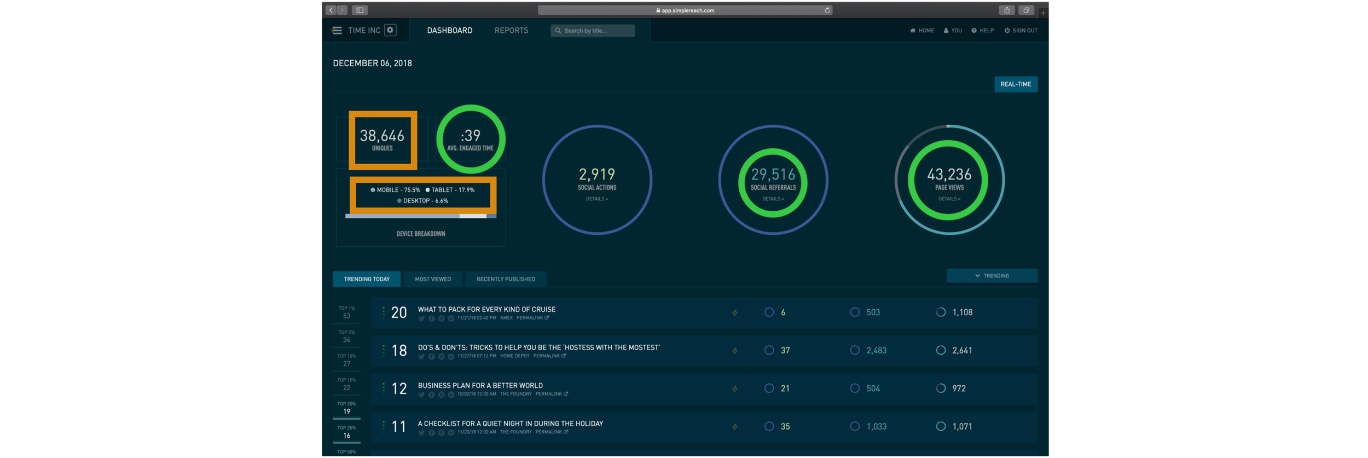Viewport: 1368px width, 458px height.
Task: Click SIGN OUT
Action: pos(1021,31)
